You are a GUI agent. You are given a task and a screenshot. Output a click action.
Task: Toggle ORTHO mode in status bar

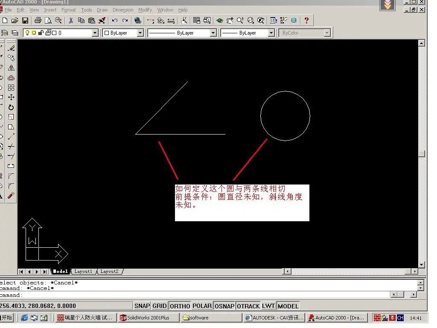click(180, 306)
